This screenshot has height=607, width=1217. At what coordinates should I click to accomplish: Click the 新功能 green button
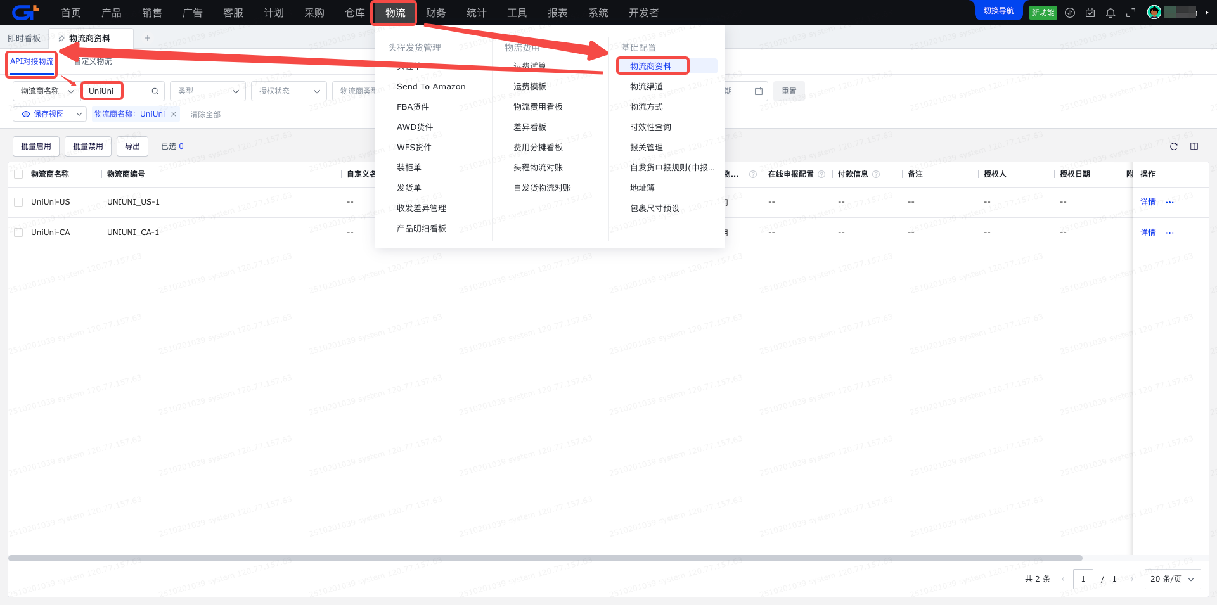coord(1043,13)
